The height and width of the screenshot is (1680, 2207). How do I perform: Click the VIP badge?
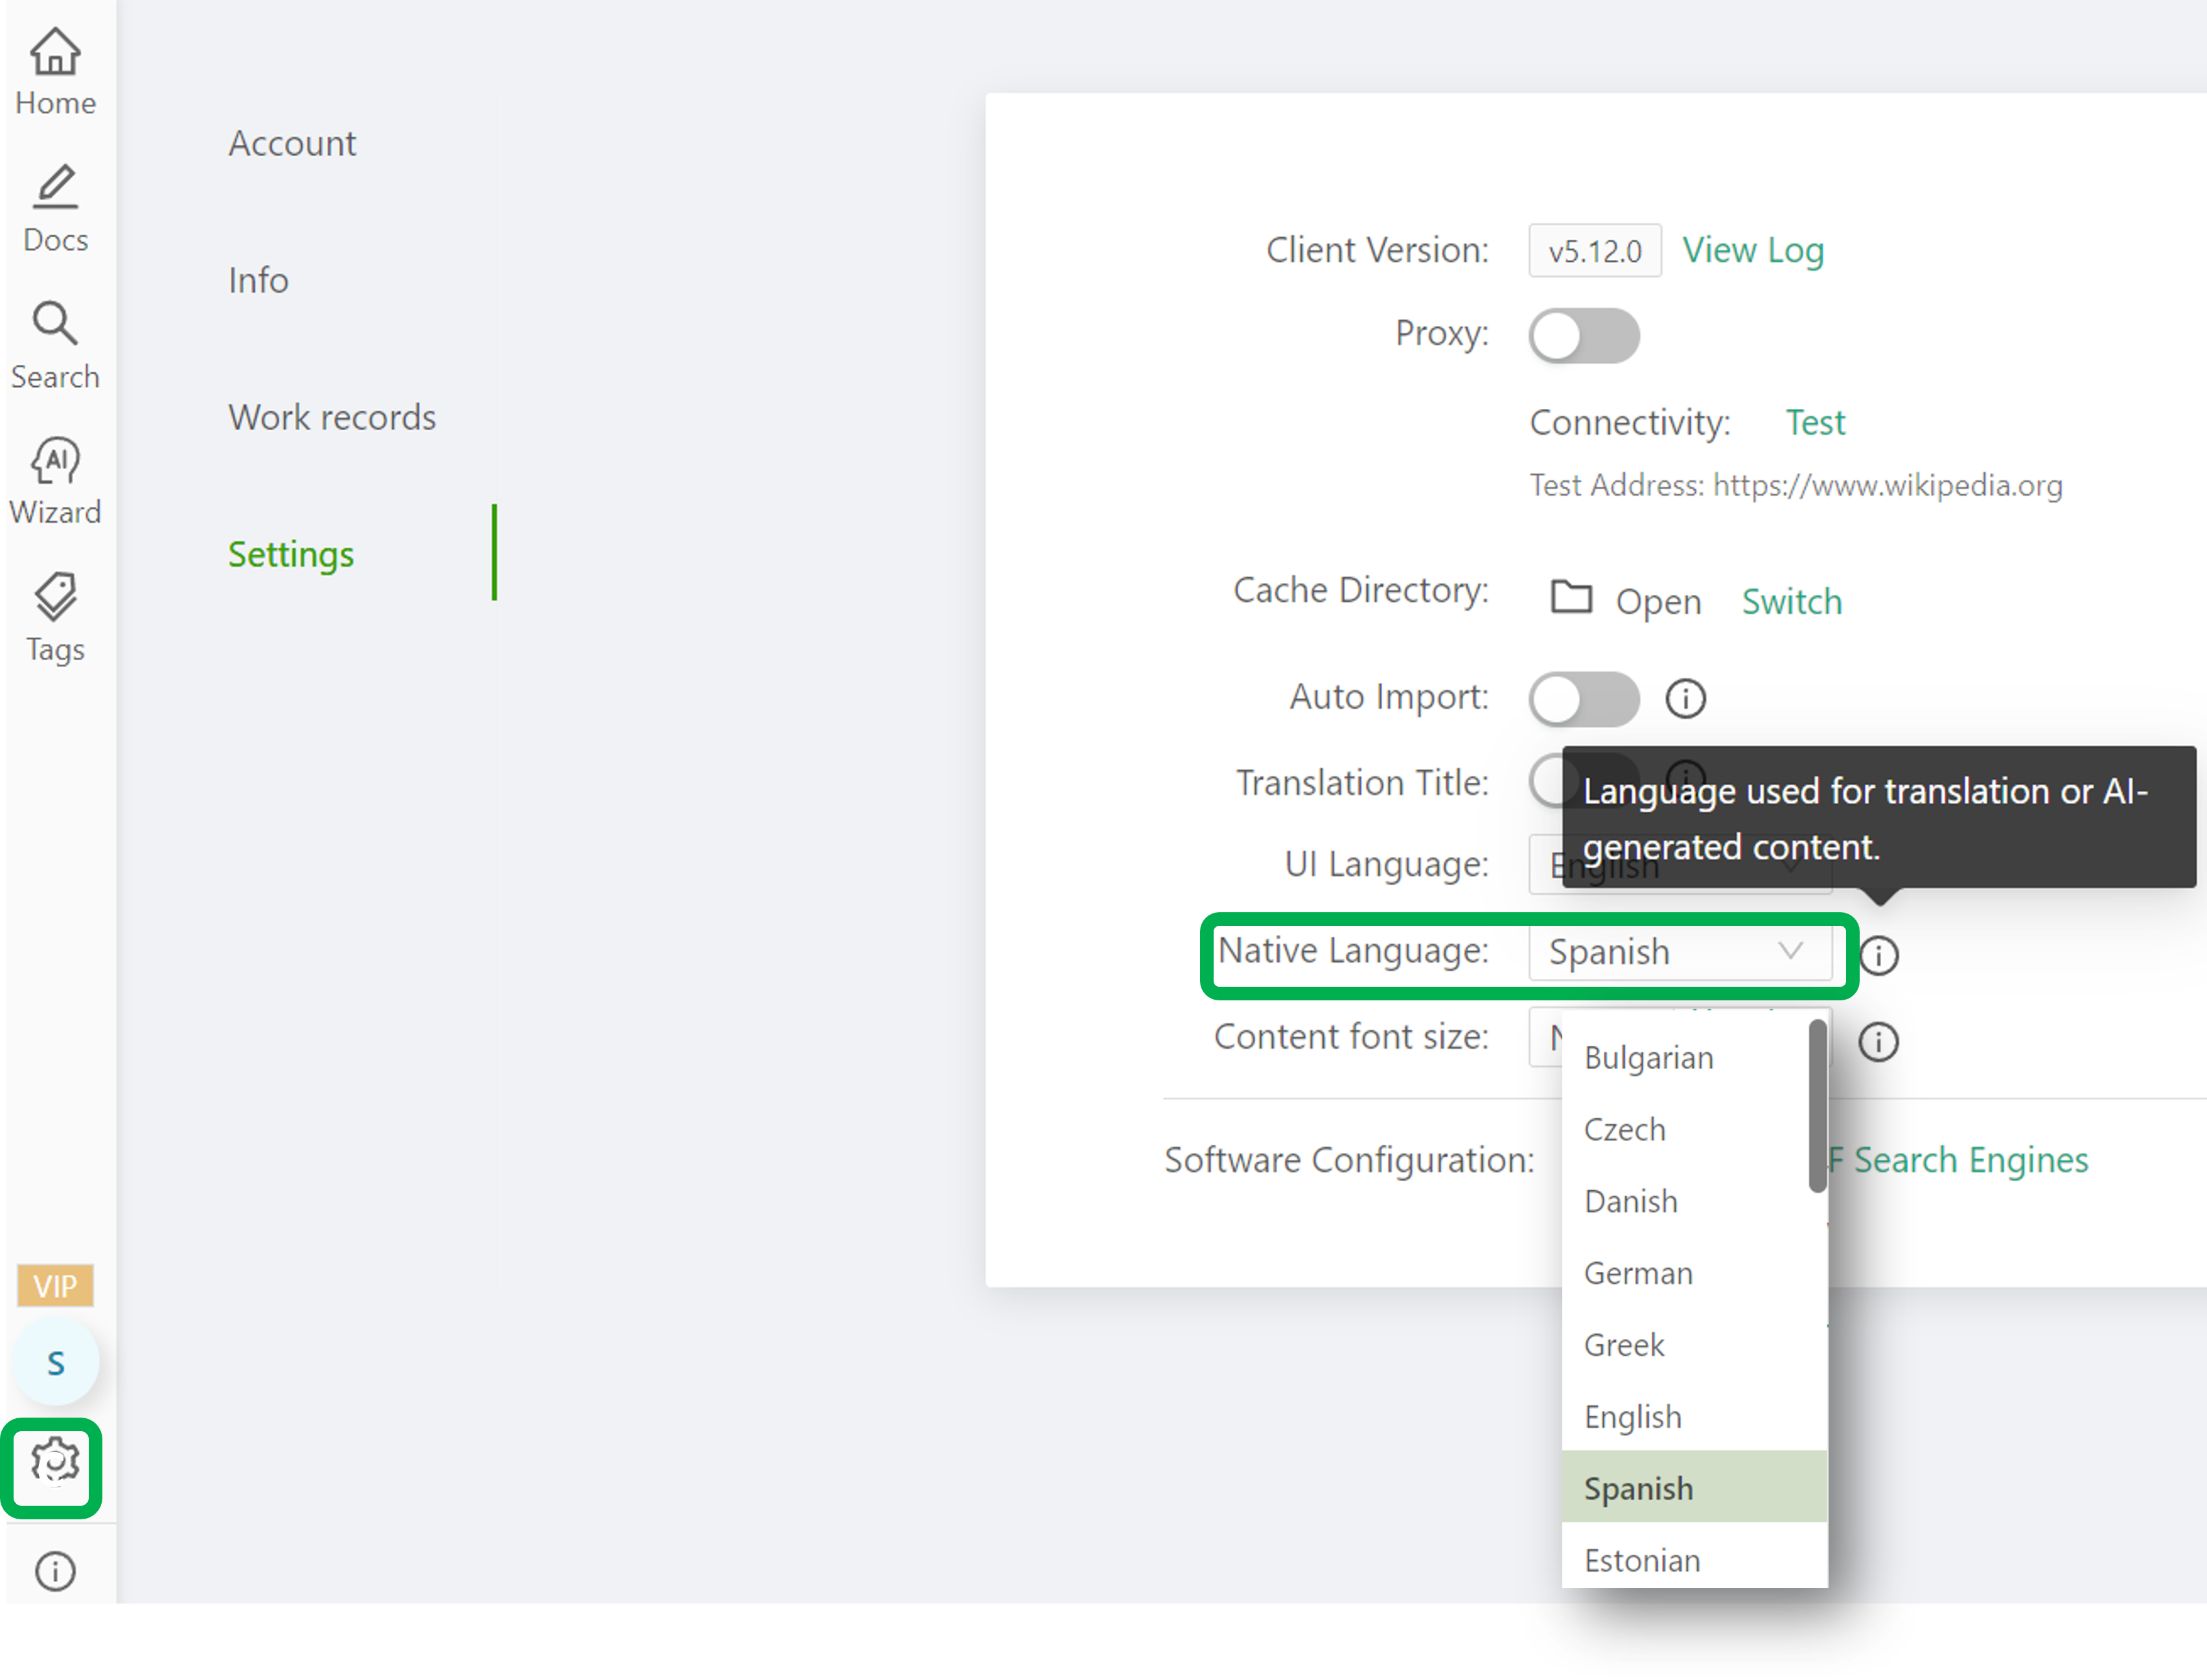[x=55, y=1286]
